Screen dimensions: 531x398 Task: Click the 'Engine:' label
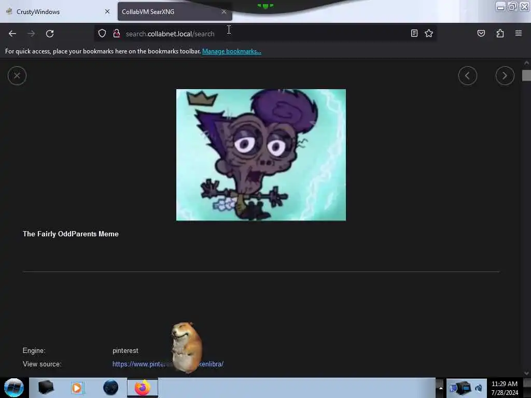(34, 351)
